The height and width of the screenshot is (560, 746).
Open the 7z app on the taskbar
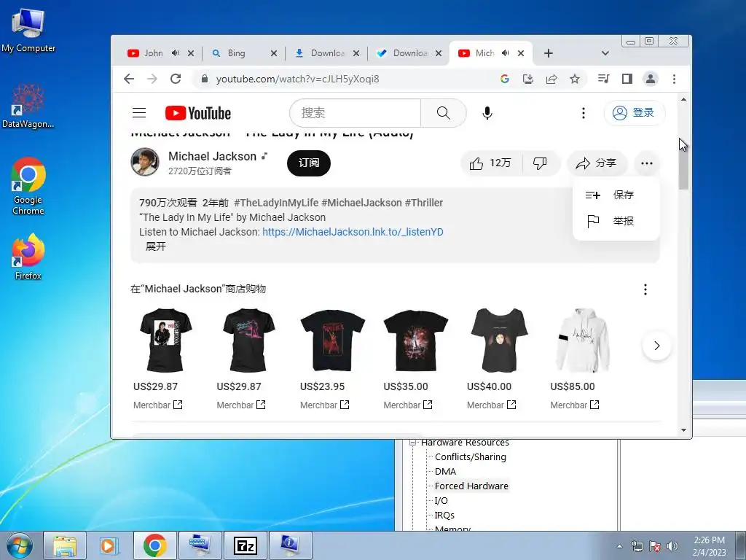pyautogui.click(x=246, y=545)
